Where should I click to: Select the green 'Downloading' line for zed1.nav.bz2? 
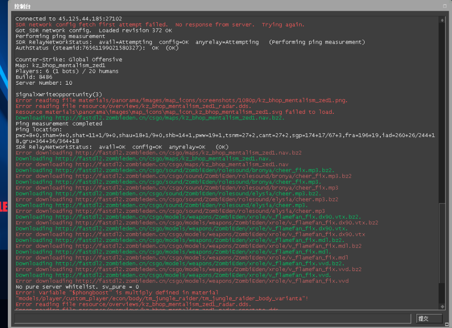[150, 118]
